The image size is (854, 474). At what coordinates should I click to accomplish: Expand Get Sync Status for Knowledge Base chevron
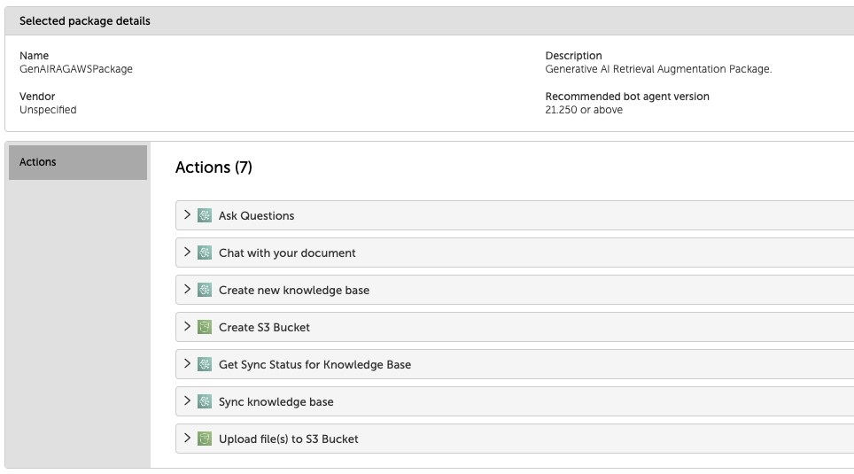click(187, 363)
